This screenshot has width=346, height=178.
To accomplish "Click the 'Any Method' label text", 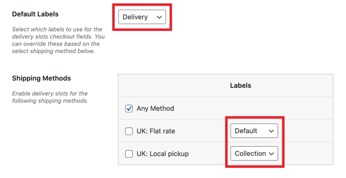I will point(155,109).
